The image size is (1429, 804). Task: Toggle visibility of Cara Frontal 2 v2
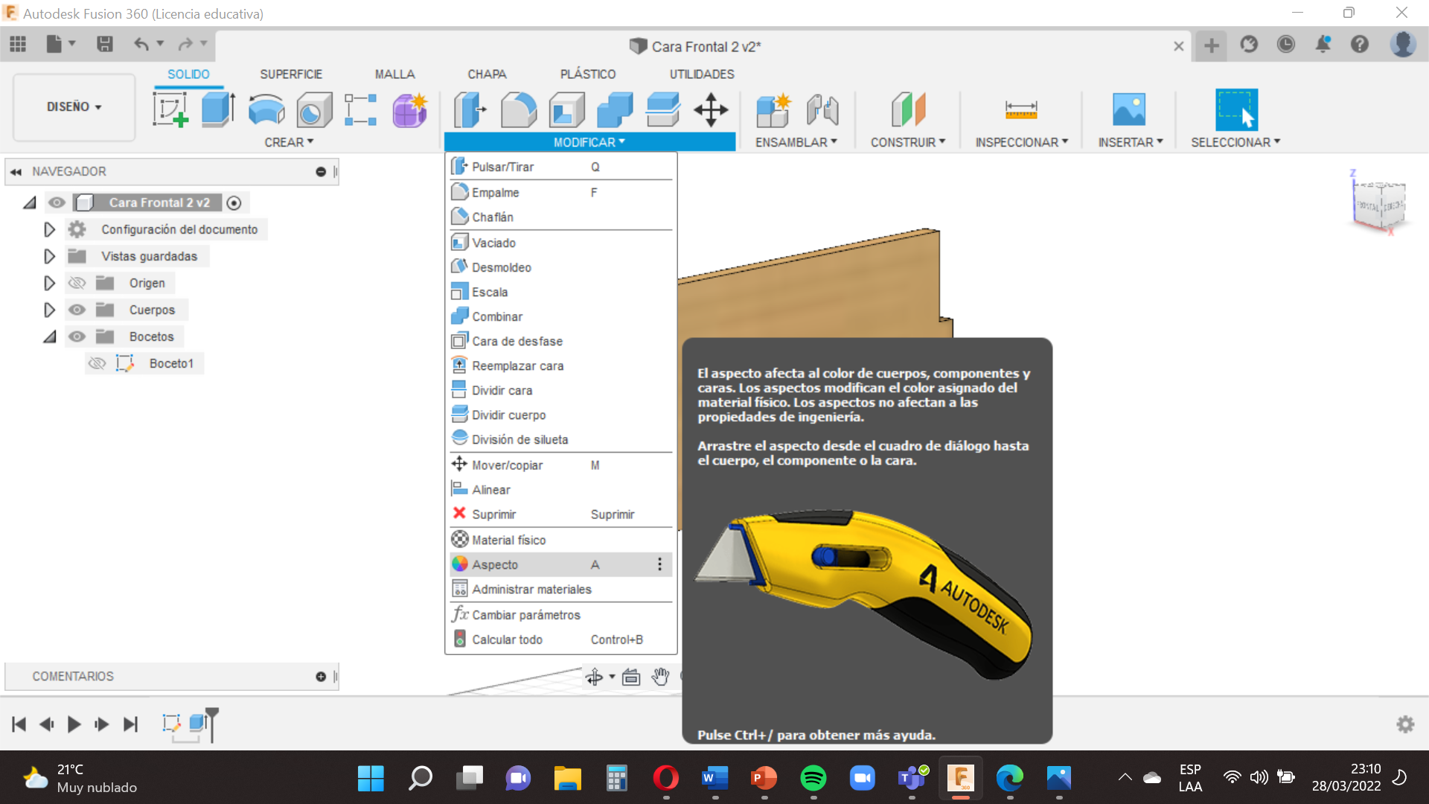pyautogui.click(x=57, y=202)
